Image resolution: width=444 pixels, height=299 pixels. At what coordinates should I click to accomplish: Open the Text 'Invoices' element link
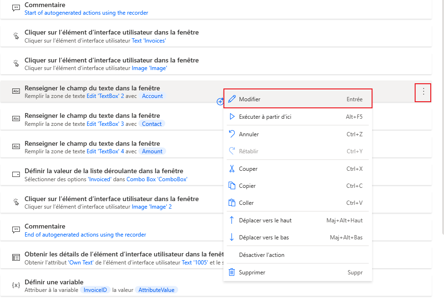[x=149, y=41]
